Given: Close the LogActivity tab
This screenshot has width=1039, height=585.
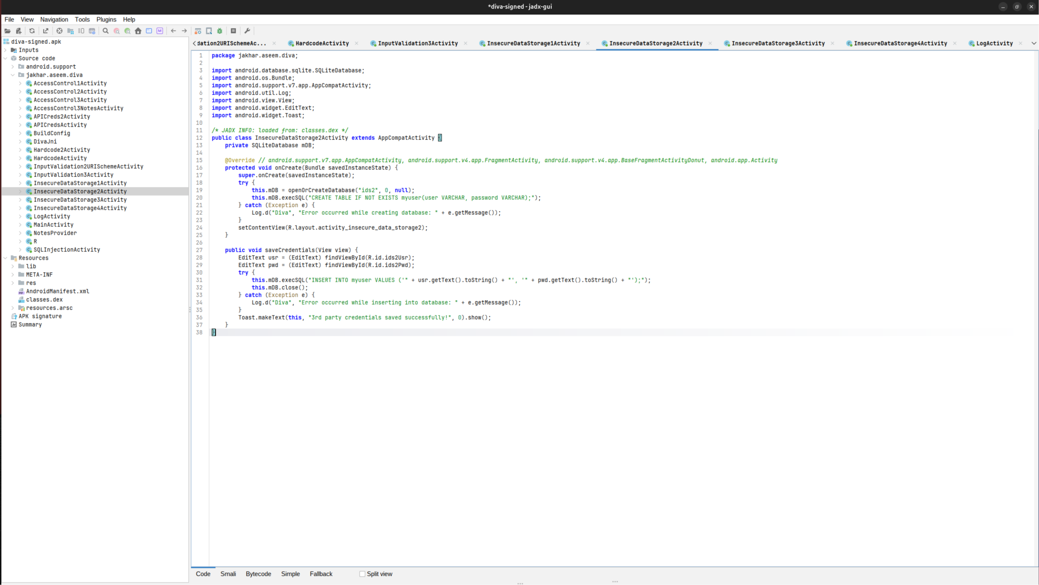Looking at the screenshot, I should (1020, 43).
